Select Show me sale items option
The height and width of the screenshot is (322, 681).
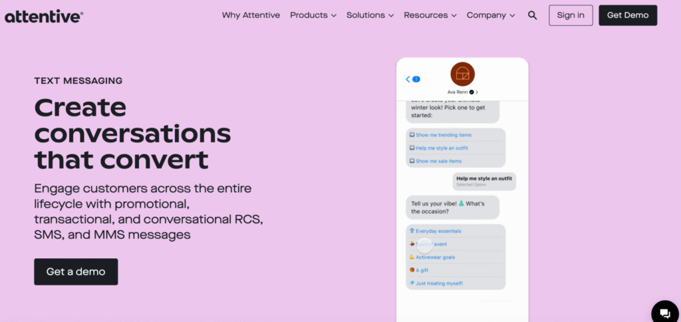[x=456, y=161]
